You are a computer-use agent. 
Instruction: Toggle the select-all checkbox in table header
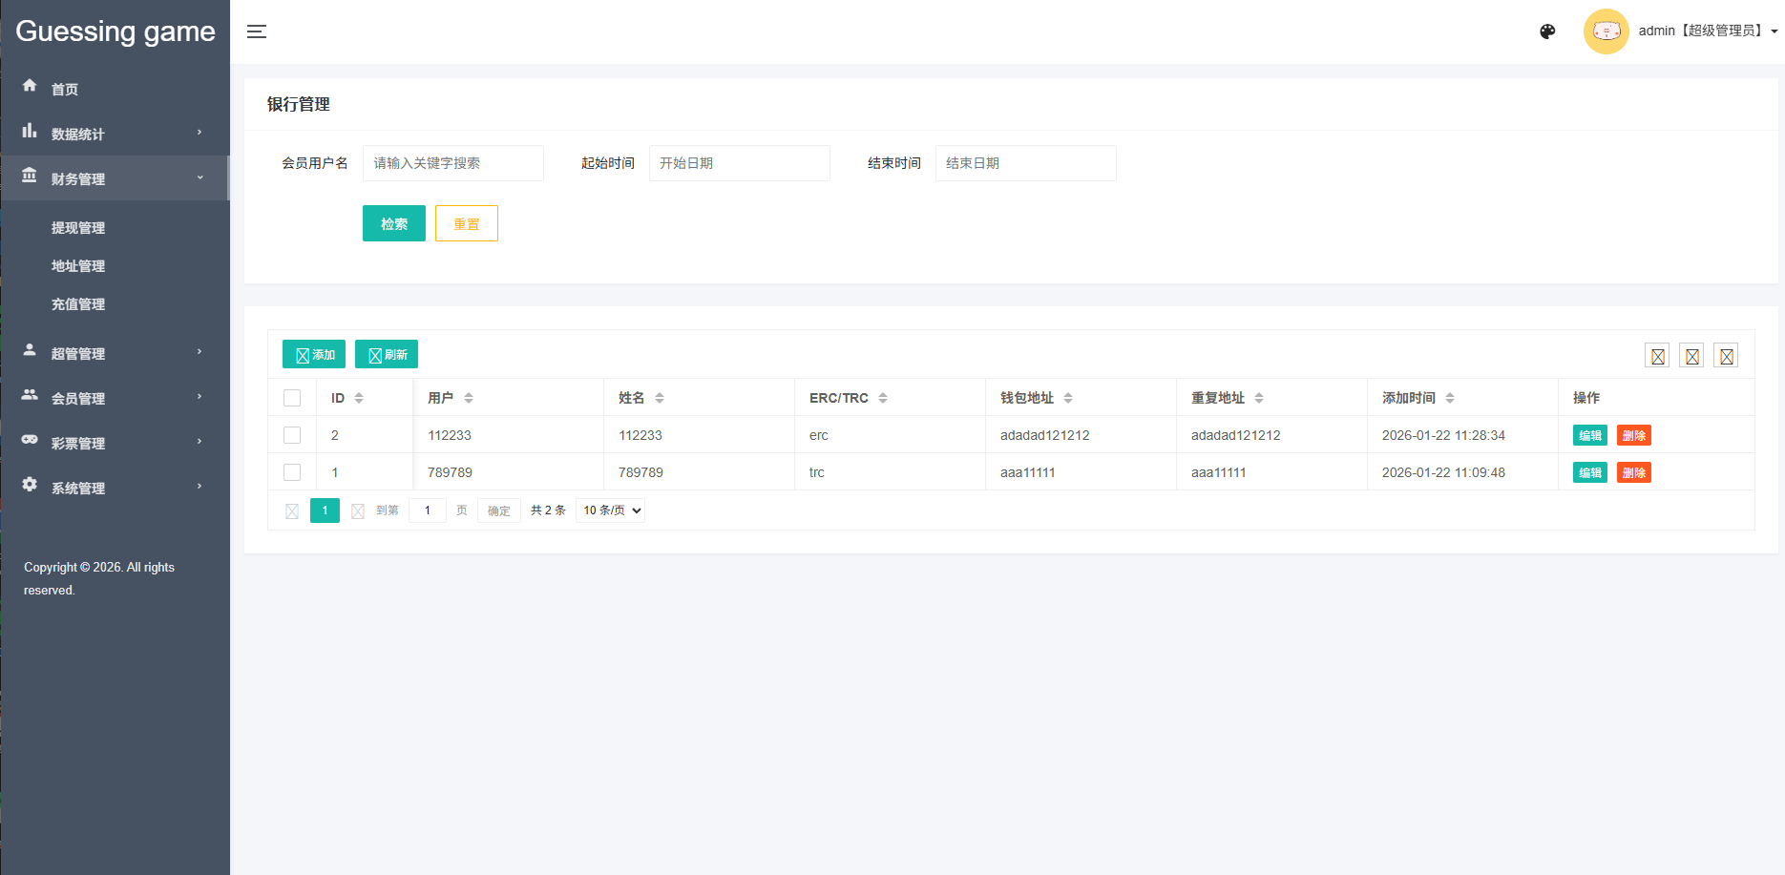coord(292,398)
